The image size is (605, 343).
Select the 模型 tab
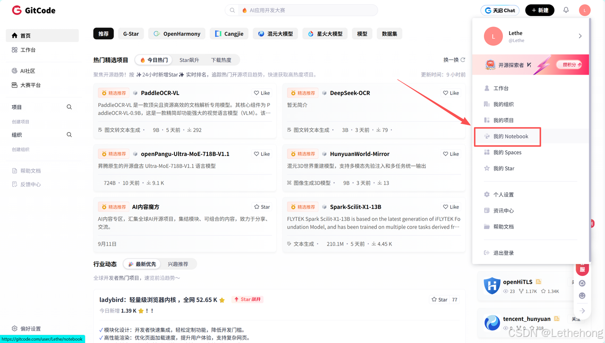pos(362,34)
